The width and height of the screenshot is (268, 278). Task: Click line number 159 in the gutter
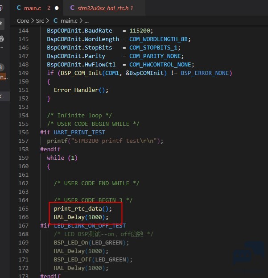(23, 158)
